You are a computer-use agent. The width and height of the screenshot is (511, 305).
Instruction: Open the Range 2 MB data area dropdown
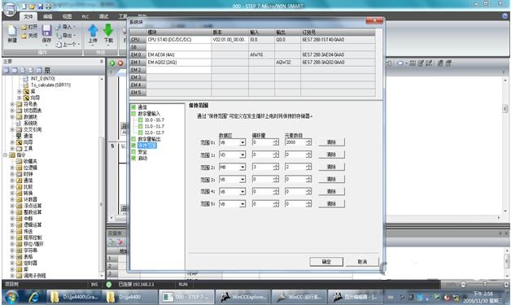(242, 168)
